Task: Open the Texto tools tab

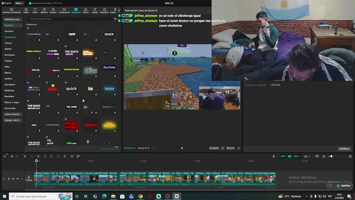Action: pos(35,11)
